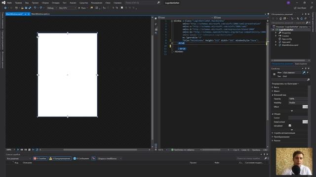The image size is (316, 177).
Task: Edit the Opacity 100% value field
Action: click(298, 99)
